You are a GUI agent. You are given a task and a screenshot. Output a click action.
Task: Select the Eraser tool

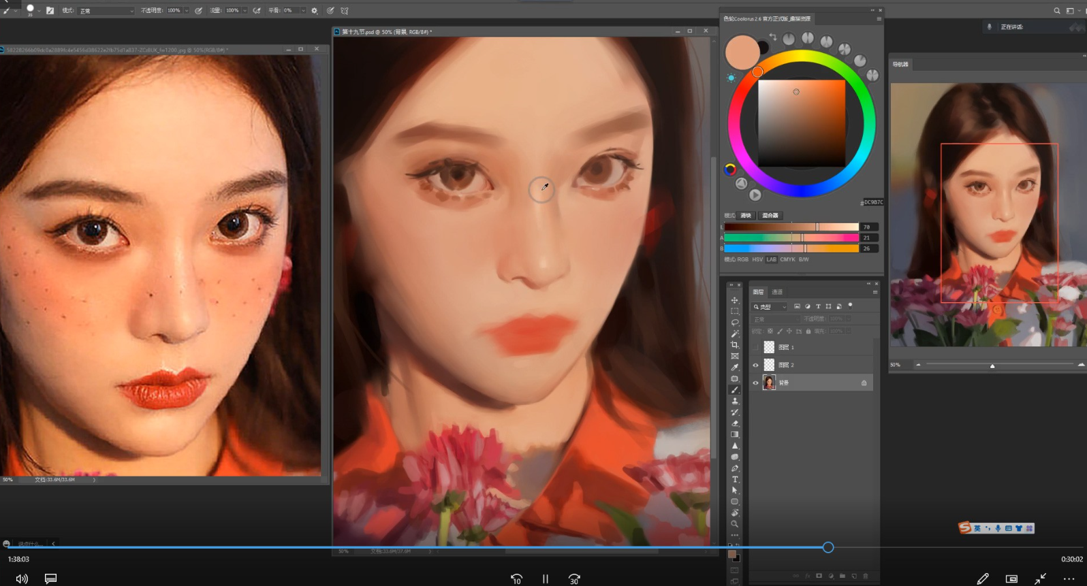(x=734, y=423)
